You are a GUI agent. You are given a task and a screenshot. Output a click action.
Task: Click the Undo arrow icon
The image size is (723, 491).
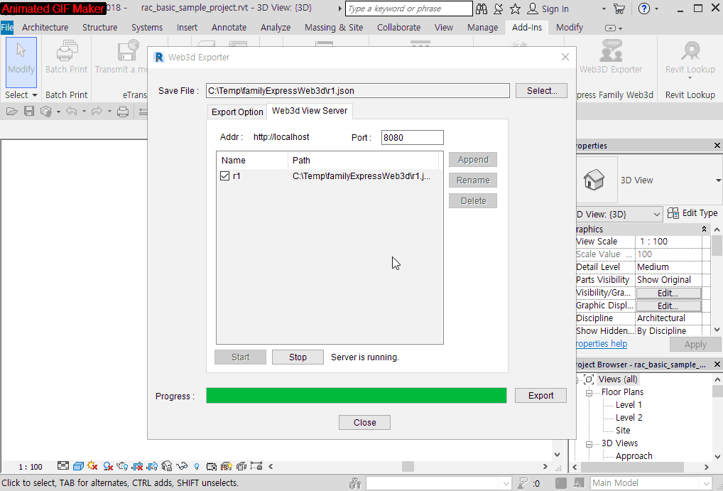[x=72, y=112]
